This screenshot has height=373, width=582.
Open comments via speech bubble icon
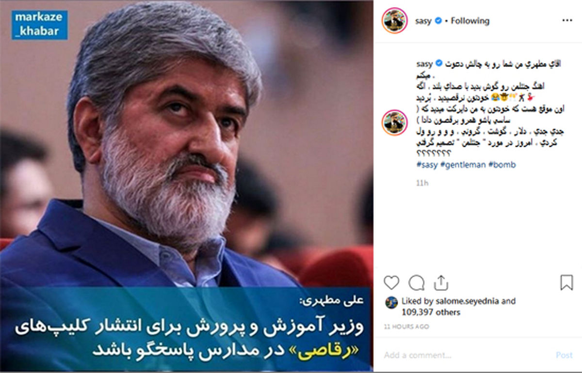pos(416,282)
